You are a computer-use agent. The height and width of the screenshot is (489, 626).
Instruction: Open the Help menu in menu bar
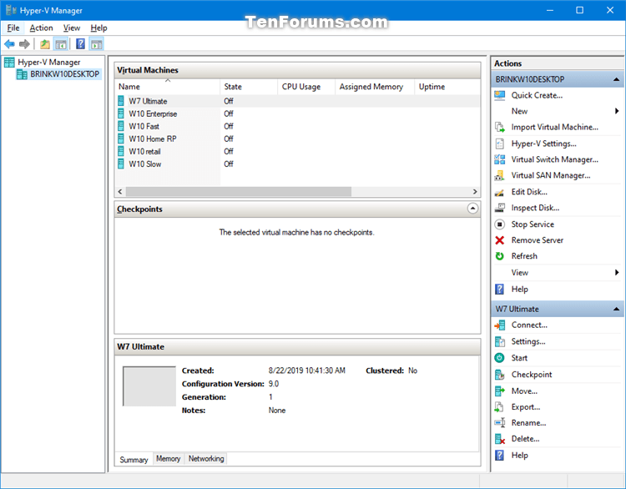(98, 28)
